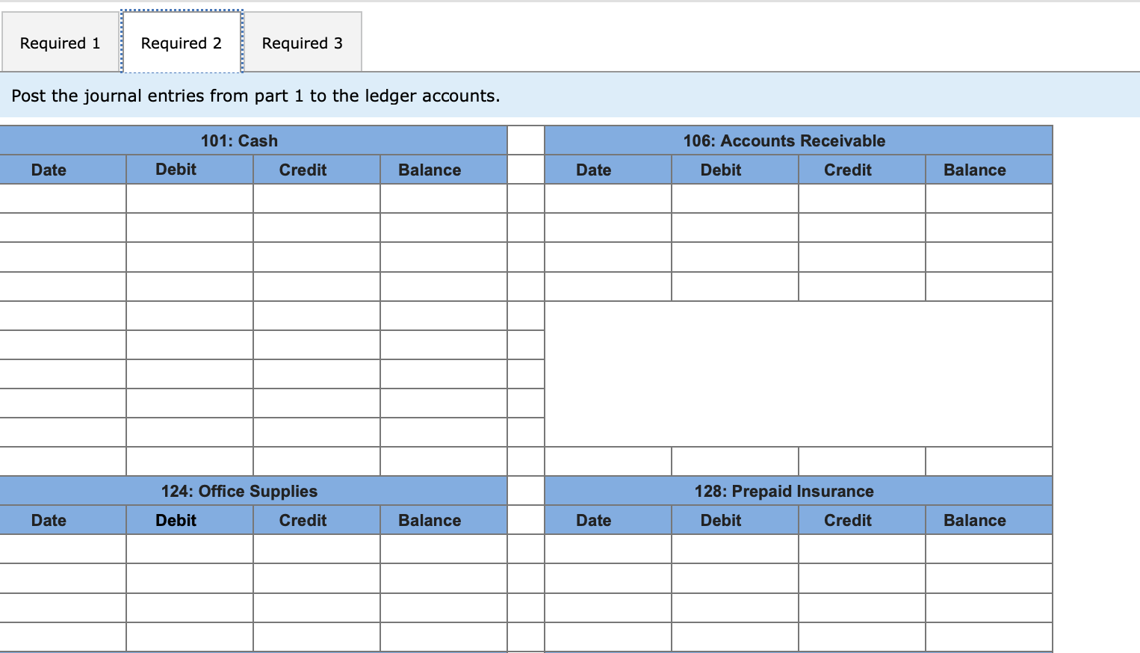Screen dimensions: 1140x653
Task: Open the currently active Required 2 tab
Action: (181, 43)
